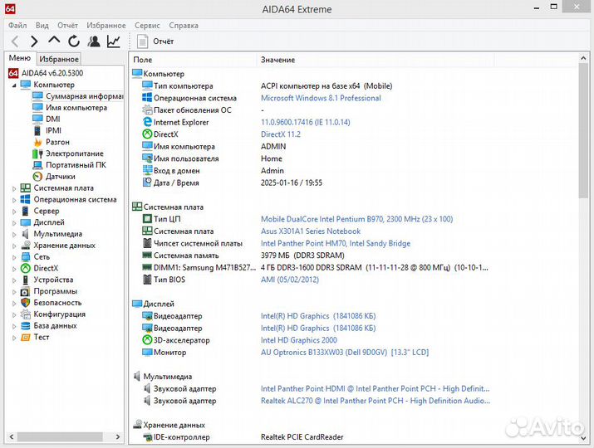Click the Мультимедиа speaker icon in tree
The image size is (594, 448).
pos(26,234)
